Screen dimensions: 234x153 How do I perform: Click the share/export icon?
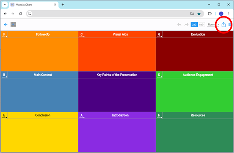(x=223, y=25)
